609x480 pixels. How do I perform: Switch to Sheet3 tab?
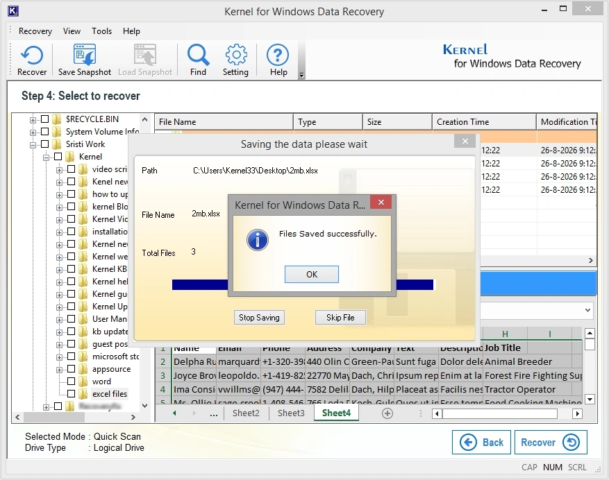click(291, 413)
